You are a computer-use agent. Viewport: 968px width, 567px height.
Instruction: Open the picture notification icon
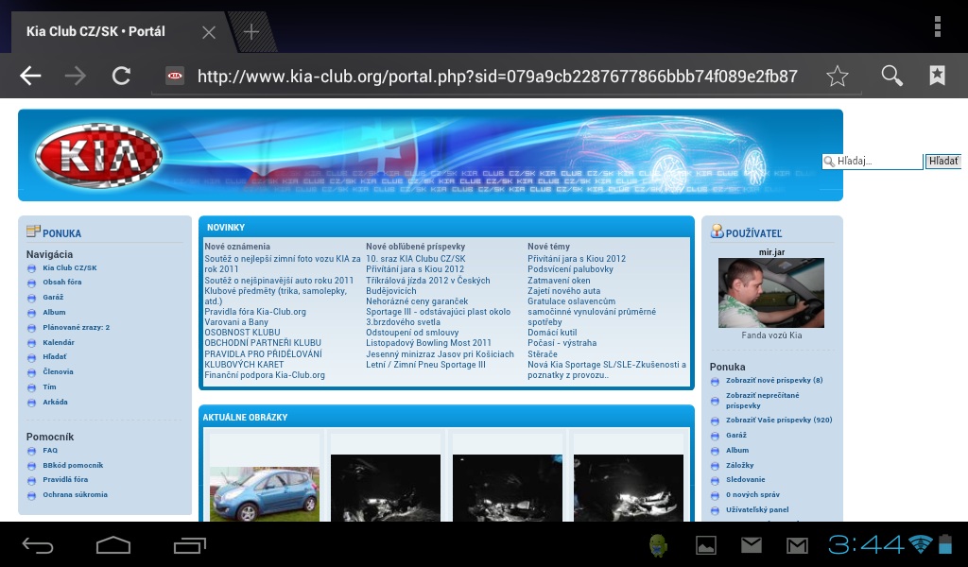[705, 545]
